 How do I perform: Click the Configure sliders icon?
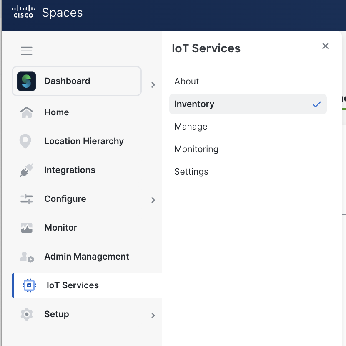pos(27,198)
